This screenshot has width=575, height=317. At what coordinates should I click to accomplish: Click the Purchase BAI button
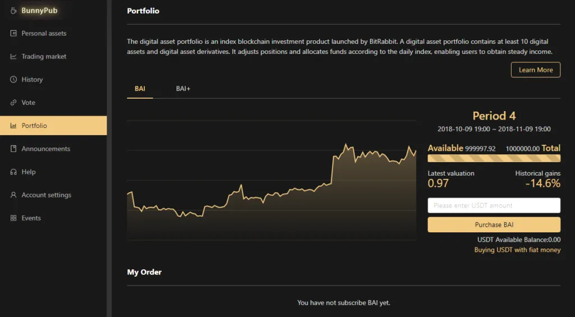494,224
